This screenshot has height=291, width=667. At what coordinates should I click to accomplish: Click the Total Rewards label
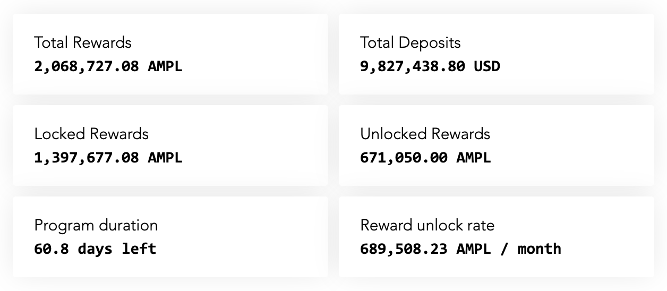(82, 42)
